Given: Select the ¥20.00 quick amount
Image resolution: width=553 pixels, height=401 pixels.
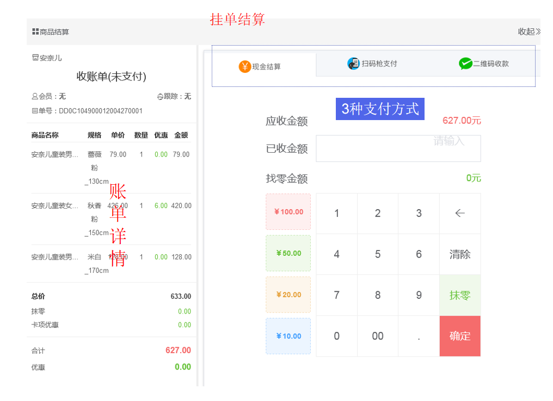Looking at the screenshot, I should pyautogui.click(x=288, y=295).
